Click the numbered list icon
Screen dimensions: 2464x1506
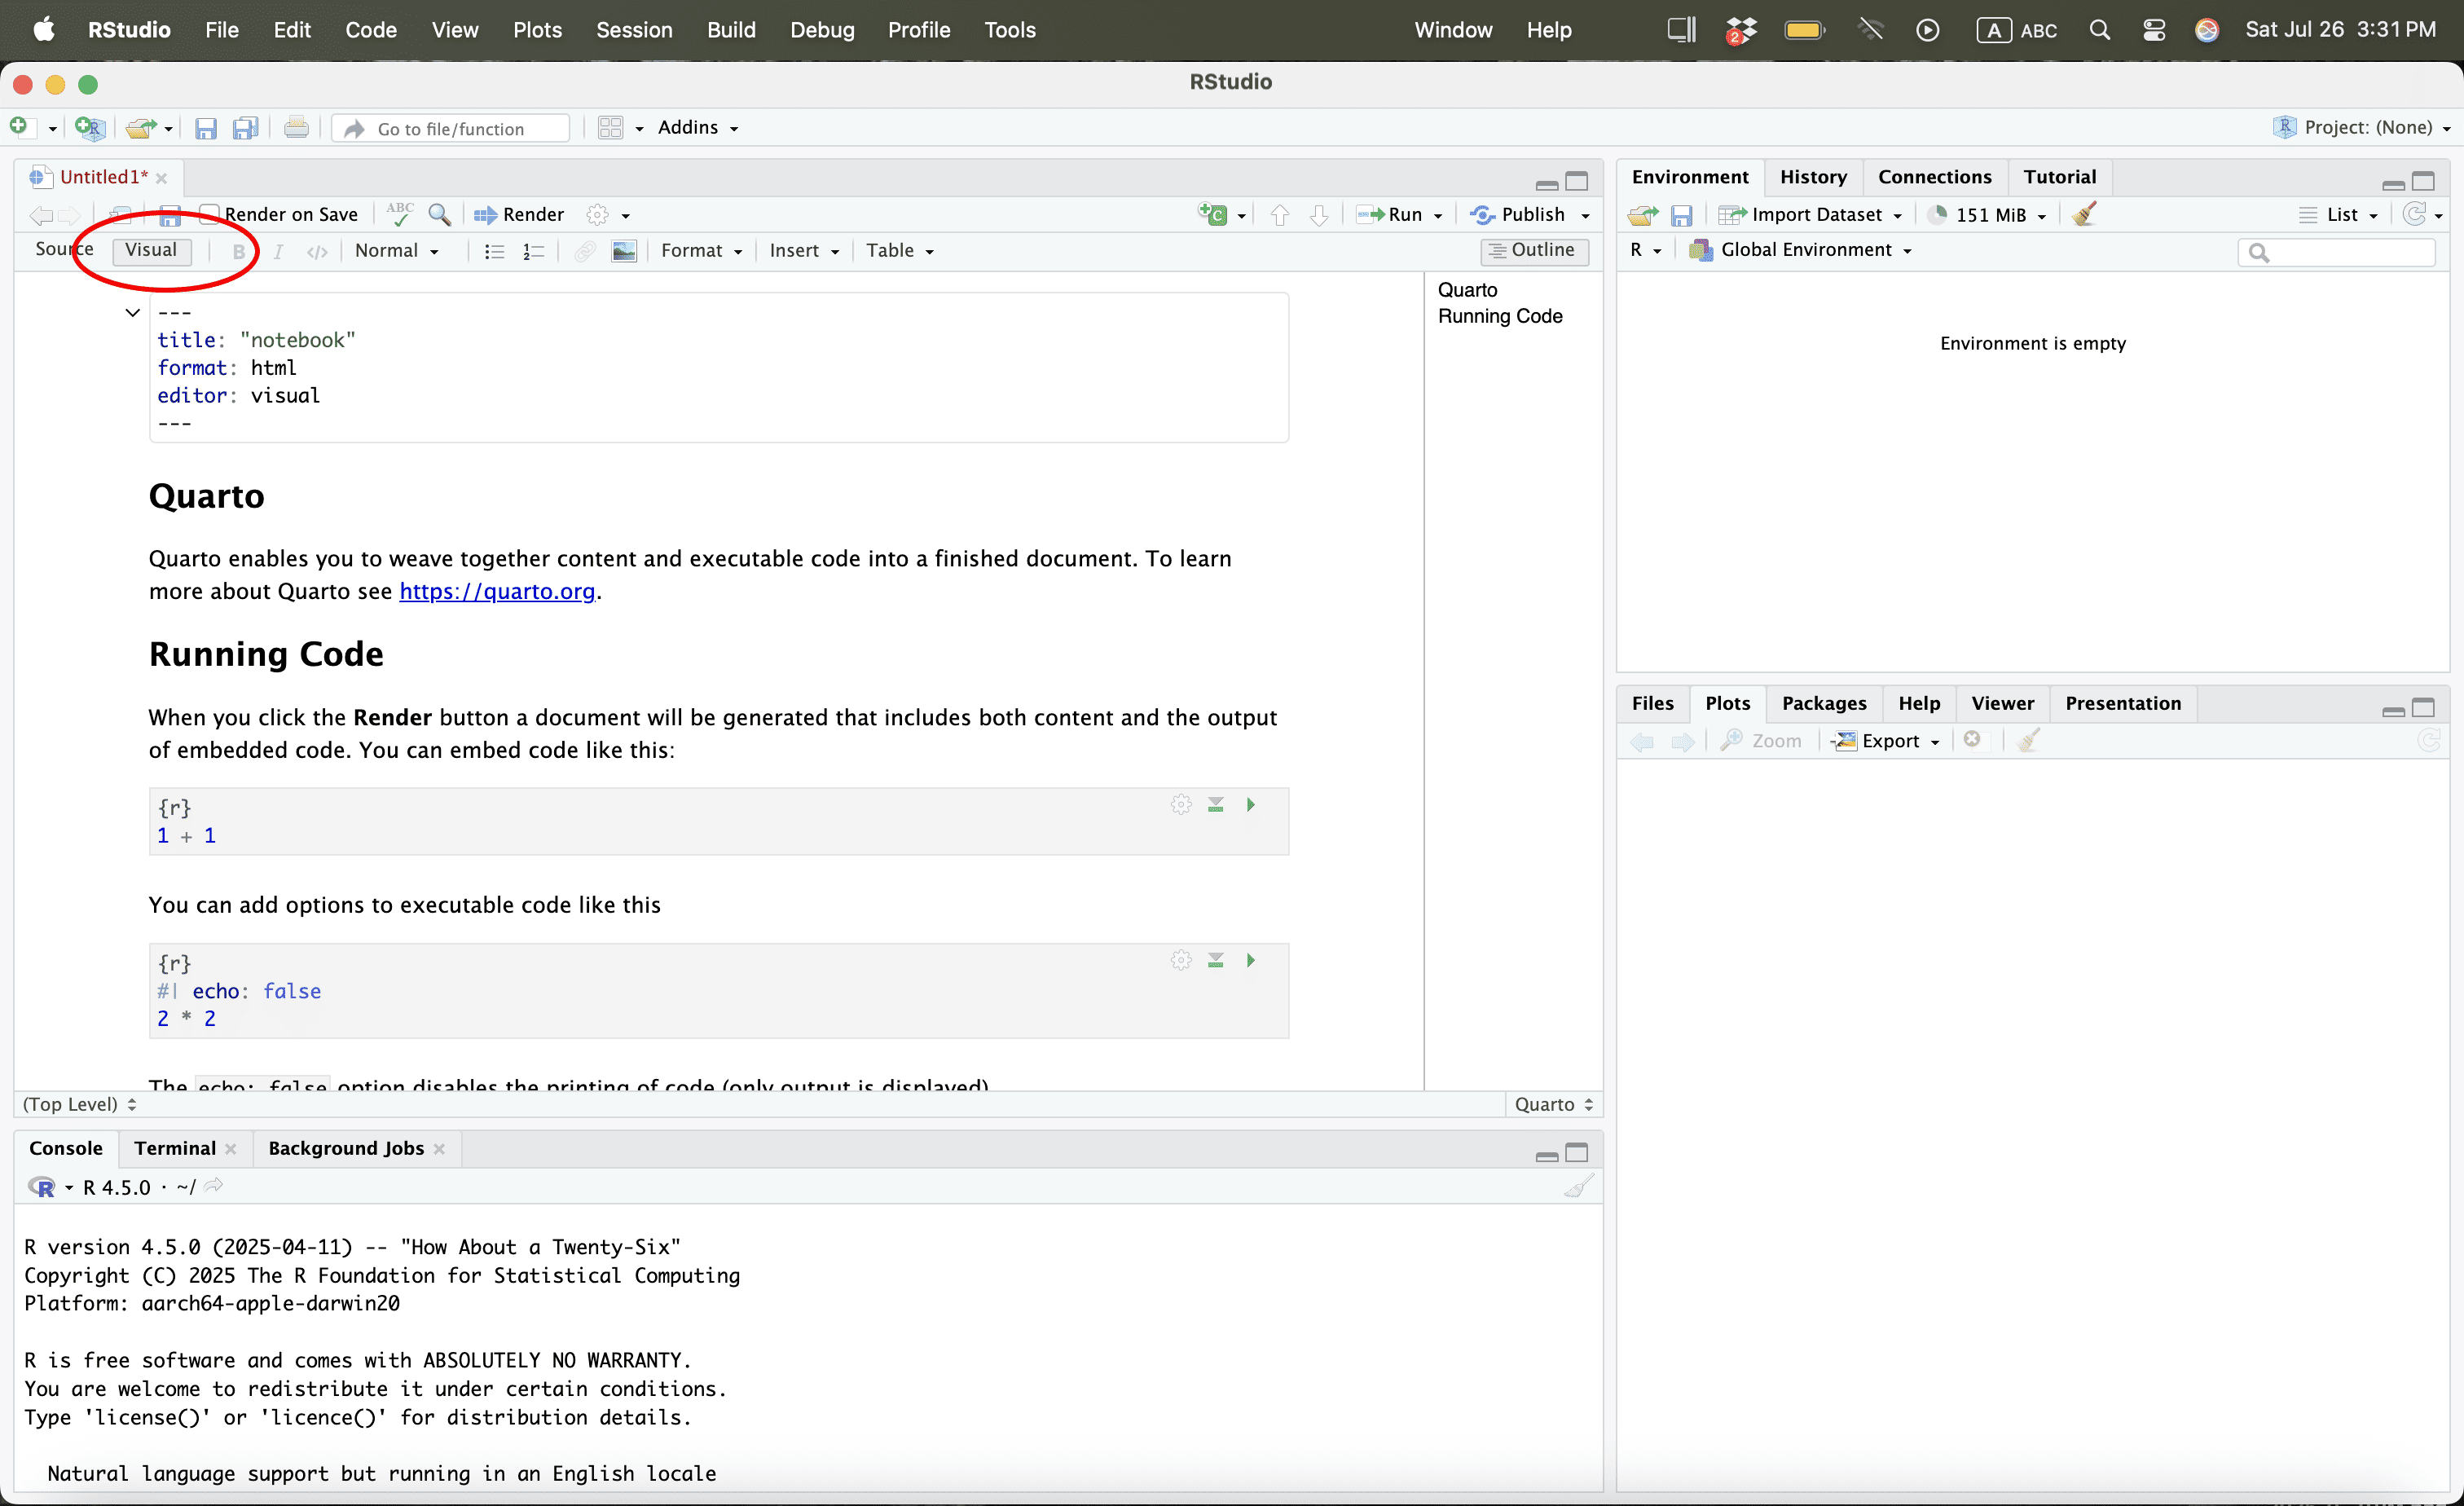533,251
